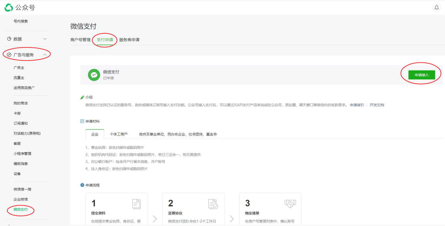Viewport: 445px width, 226px height.
Task: Open 订阅通知 in the sidebar
Action: pyautogui.click(x=21, y=123)
